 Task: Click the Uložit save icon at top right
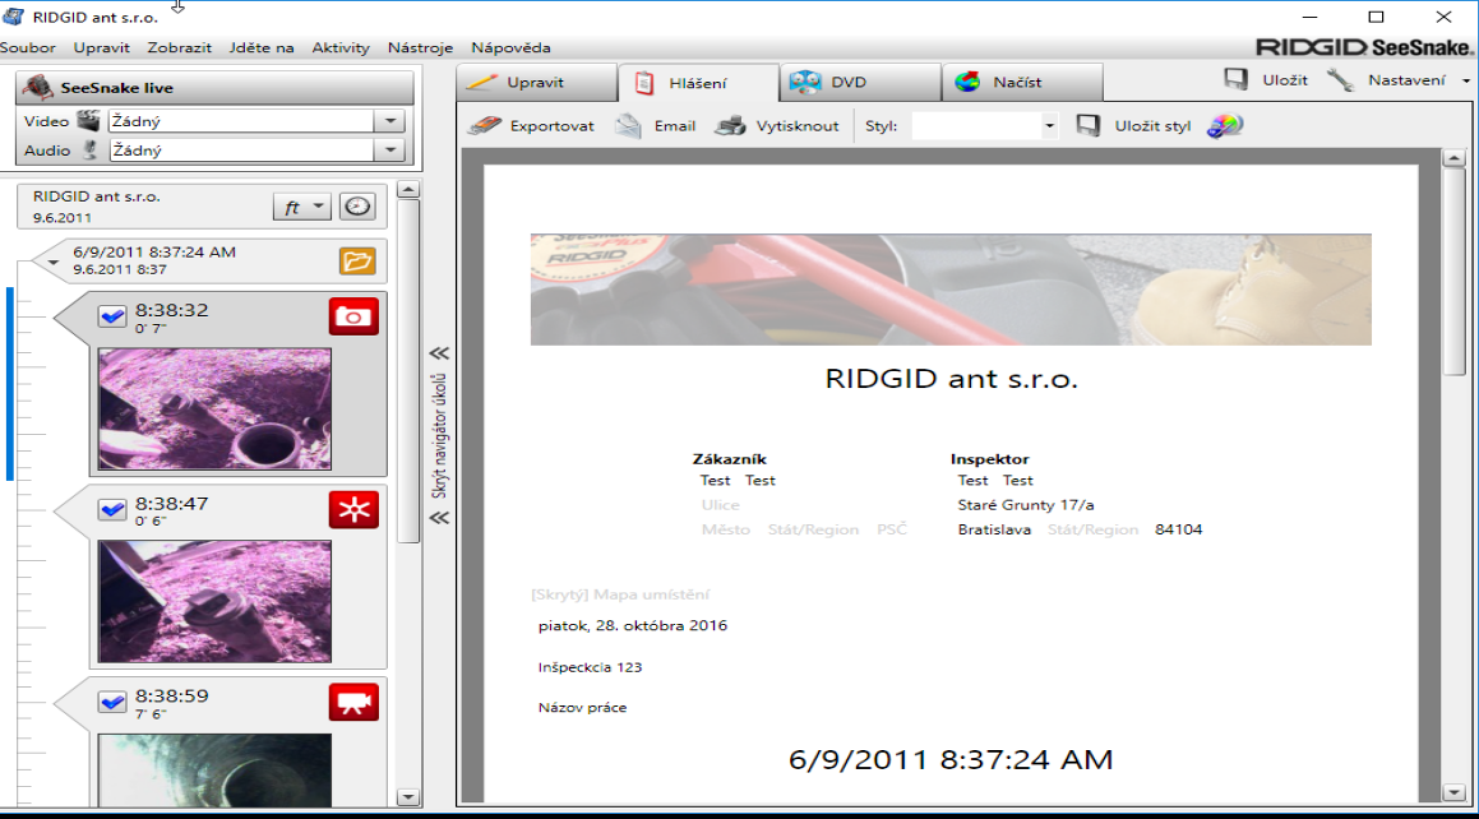tap(1236, 80)
